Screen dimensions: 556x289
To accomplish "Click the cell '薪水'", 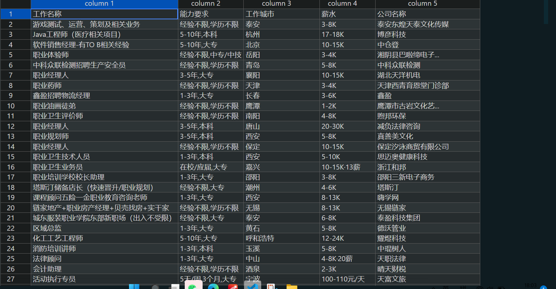I will tap(347, 14).
